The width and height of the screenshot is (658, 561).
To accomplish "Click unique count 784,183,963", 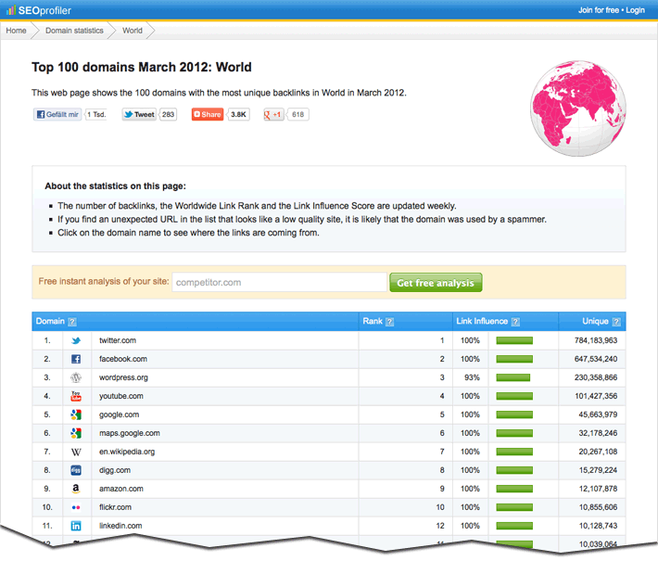I will (x=596, y=340).
